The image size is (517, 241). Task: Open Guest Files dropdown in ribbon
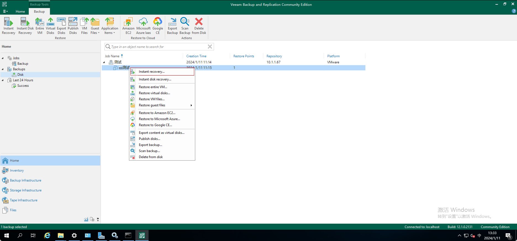(95, 26)
